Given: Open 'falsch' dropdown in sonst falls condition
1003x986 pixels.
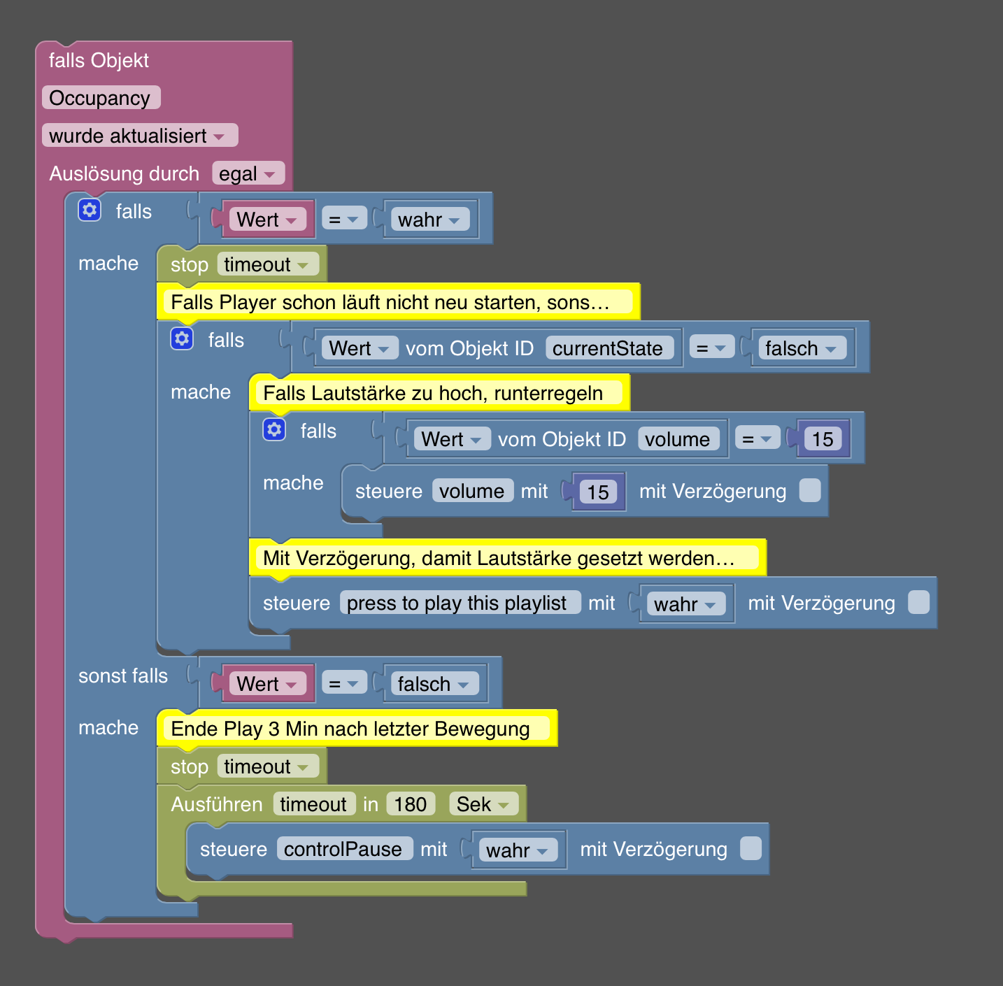Looking at the screenshot, I should pos(435,683).
